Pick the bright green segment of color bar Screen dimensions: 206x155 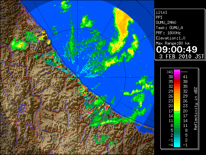[177, 116]
